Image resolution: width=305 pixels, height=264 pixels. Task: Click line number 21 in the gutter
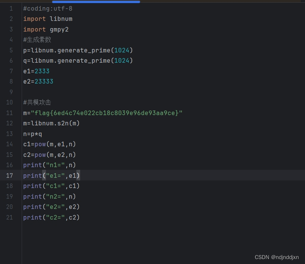[11, 217]
